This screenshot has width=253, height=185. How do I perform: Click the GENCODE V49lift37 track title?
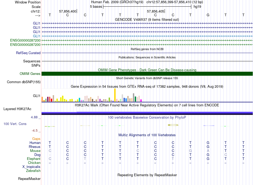point(147,19)
